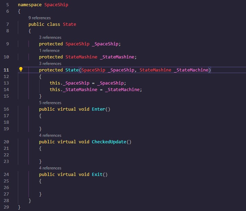Screen dimensions: 246x211
Task: Open '3 references' above the State constructor
Action: point(50,64)
